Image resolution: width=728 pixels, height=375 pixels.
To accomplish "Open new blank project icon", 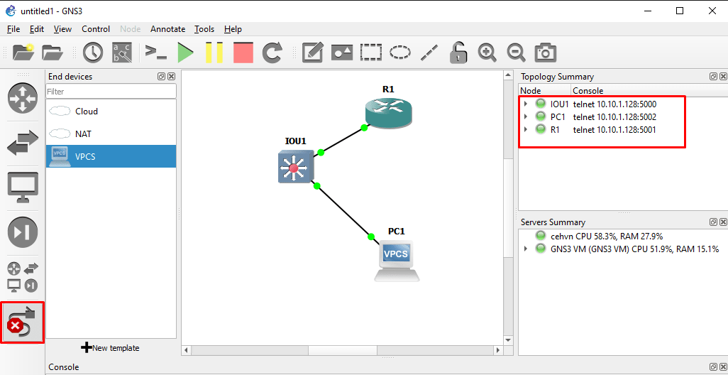I will tap(23, 53).
